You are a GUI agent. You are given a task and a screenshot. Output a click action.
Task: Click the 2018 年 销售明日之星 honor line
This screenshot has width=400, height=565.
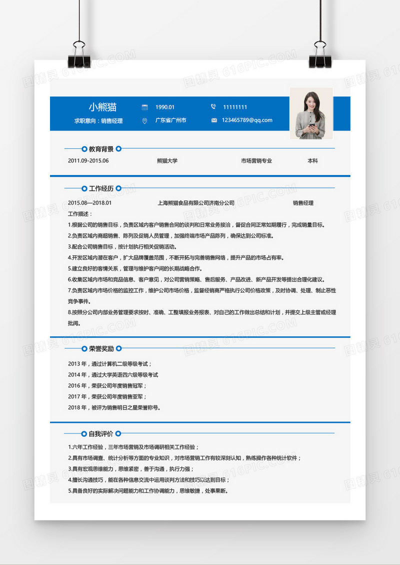point(114,407)
